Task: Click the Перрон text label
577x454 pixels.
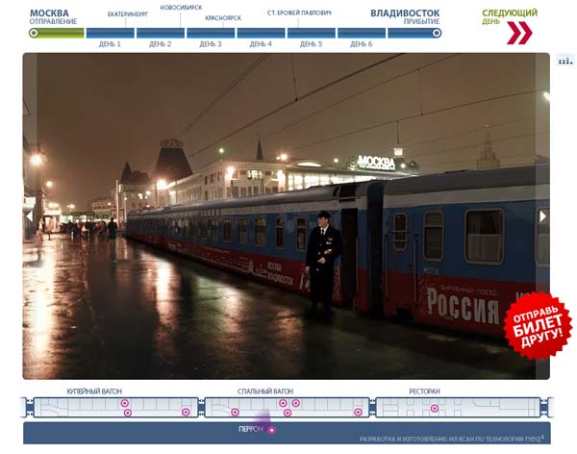Action: (251, 429)
